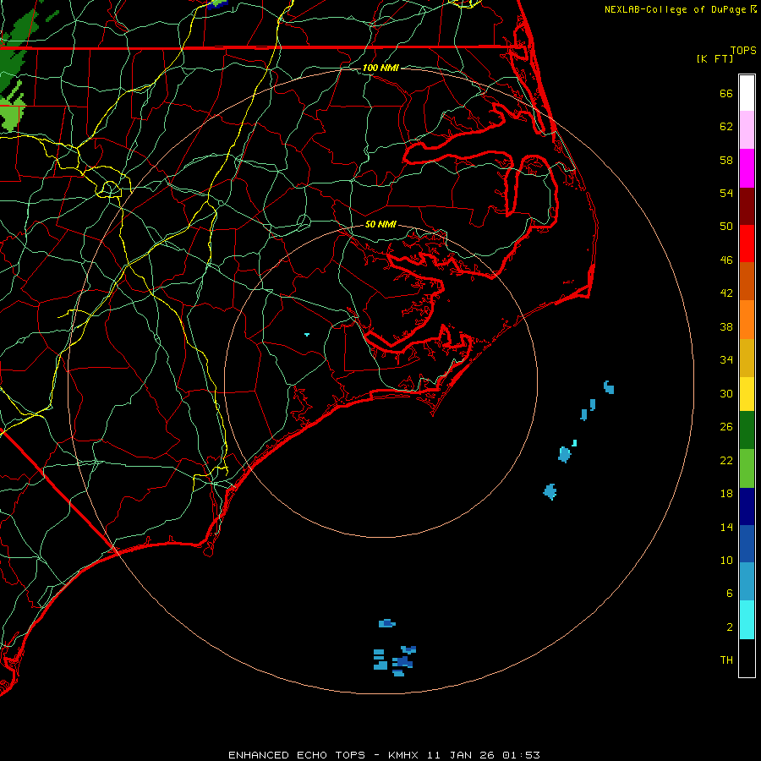Image resolution: width=761 pixels, height=761 pixels.
Task: Click the white 66 kft color swatch
Action: pos(747,93)
